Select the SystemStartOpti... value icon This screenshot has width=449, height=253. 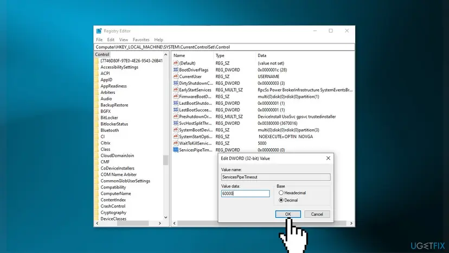176,137
